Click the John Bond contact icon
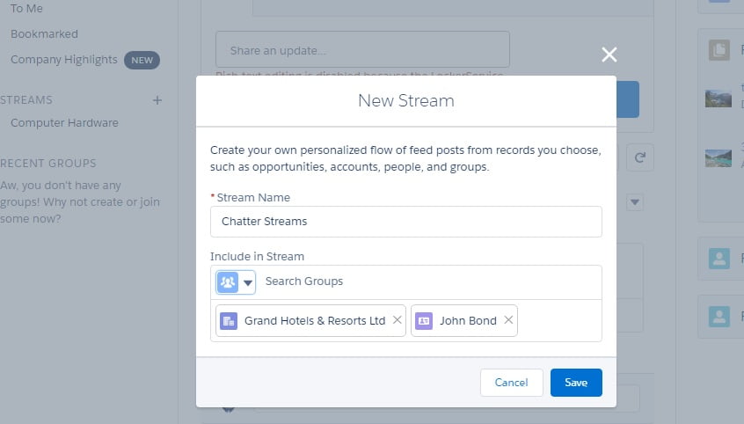Screen dimensions: 744x424 pyautogui.click(x=424, y=321)
